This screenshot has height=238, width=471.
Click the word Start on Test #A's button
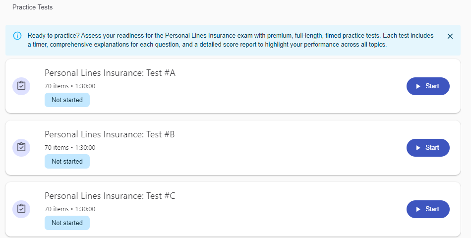[432, 86]
